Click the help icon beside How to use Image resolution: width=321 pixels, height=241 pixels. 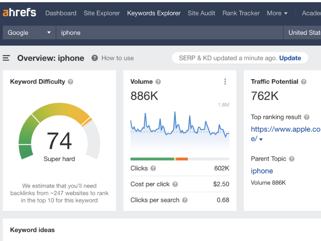coord(94,58)
